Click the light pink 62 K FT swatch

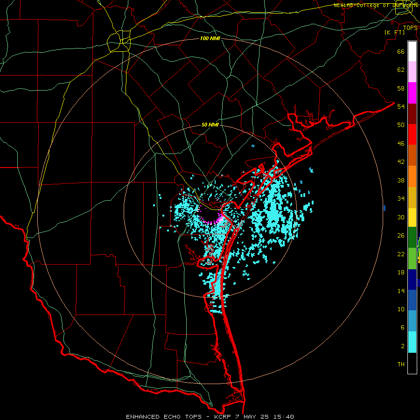412,72
